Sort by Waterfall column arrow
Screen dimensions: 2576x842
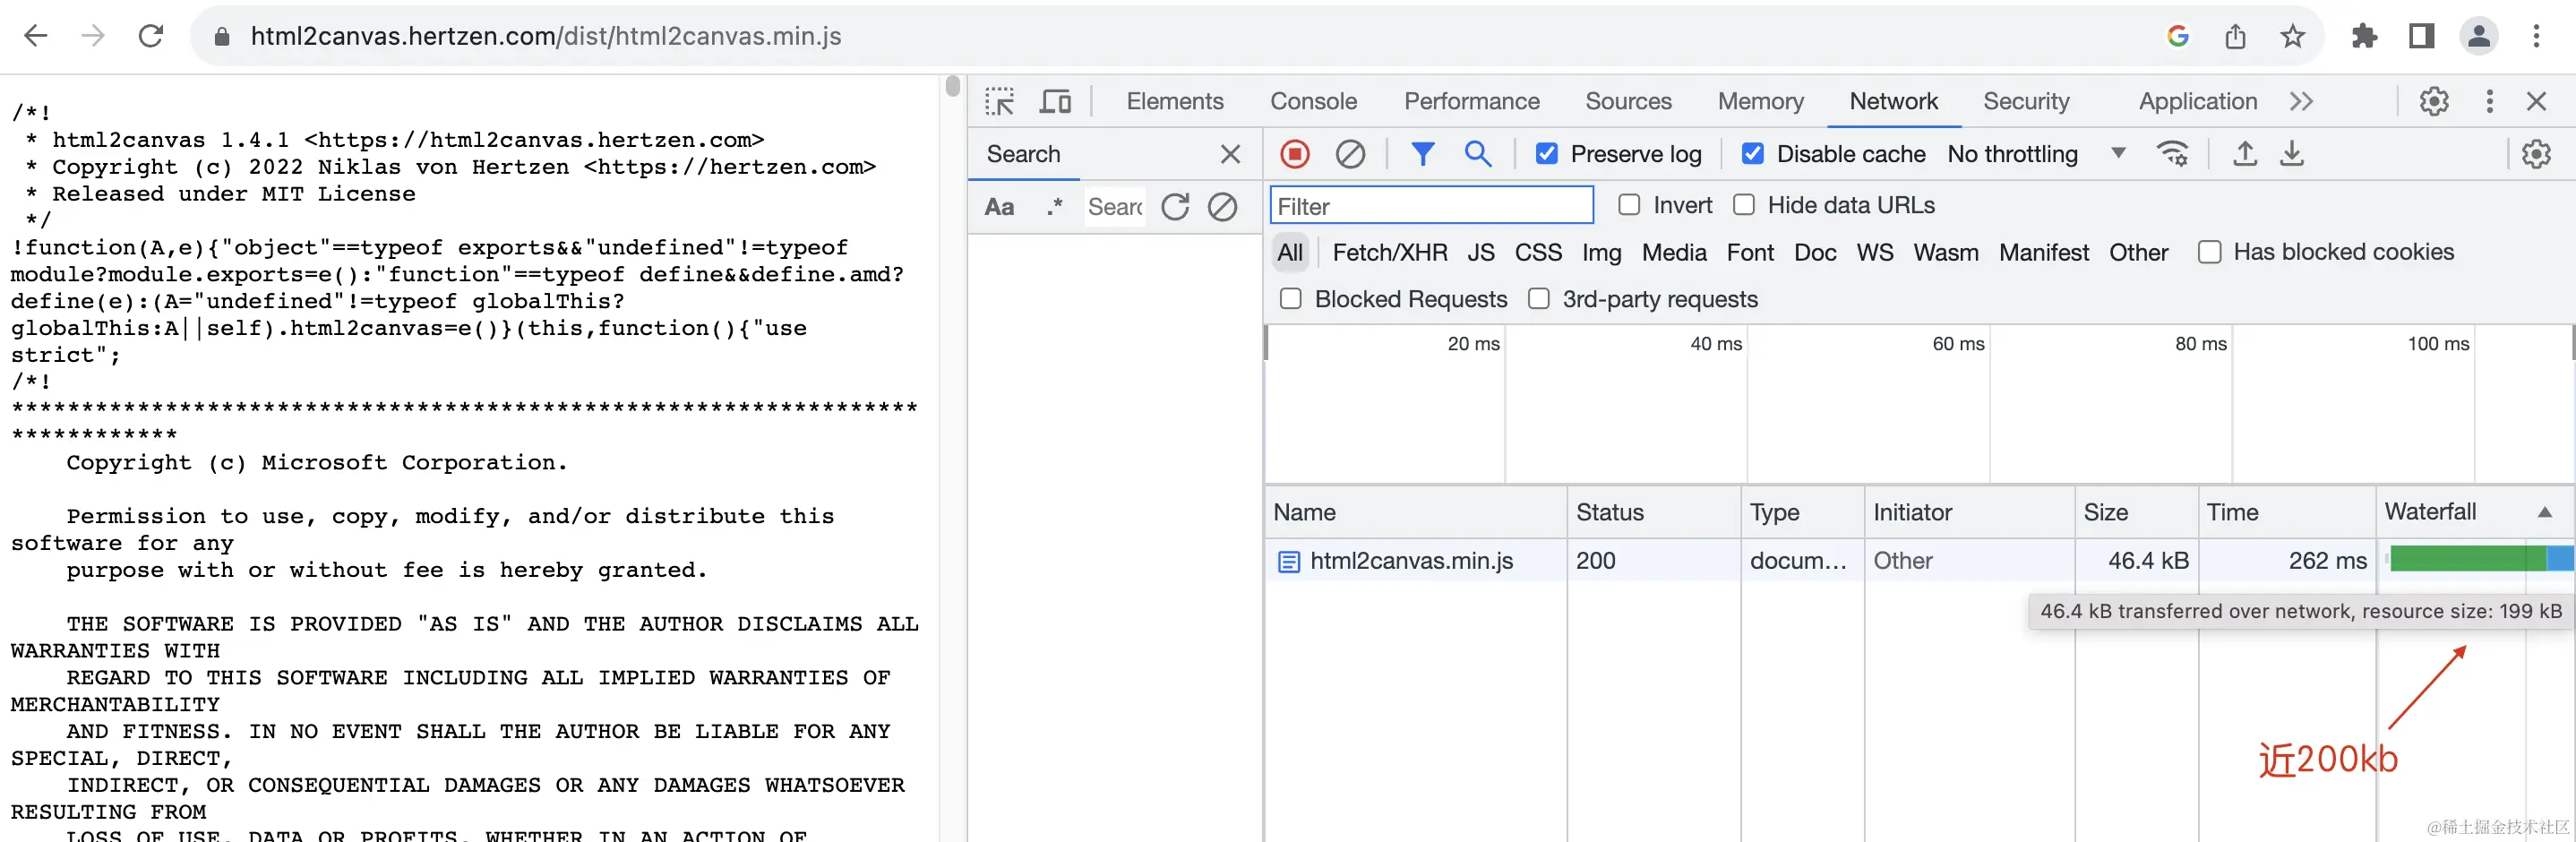click(x=2544, y=512)
